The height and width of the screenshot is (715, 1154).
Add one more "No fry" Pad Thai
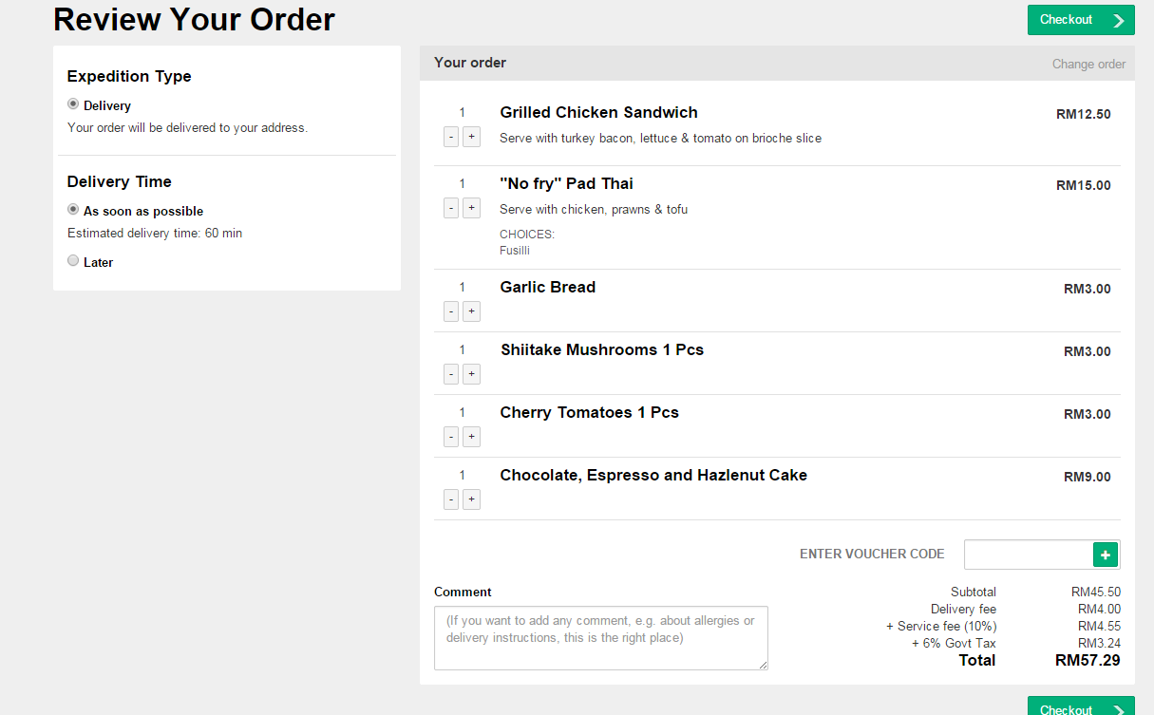click(471, 208)
